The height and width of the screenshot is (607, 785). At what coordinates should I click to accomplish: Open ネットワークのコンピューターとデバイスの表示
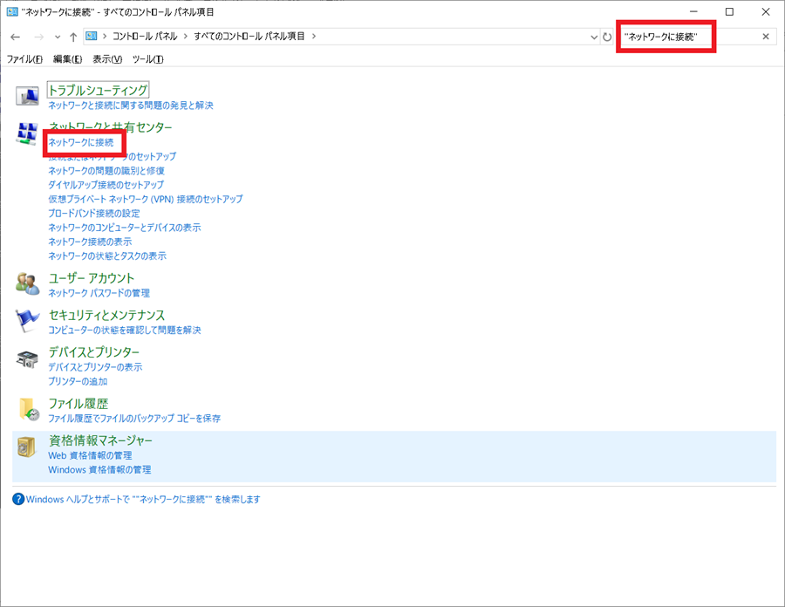(x=125, y=228)
